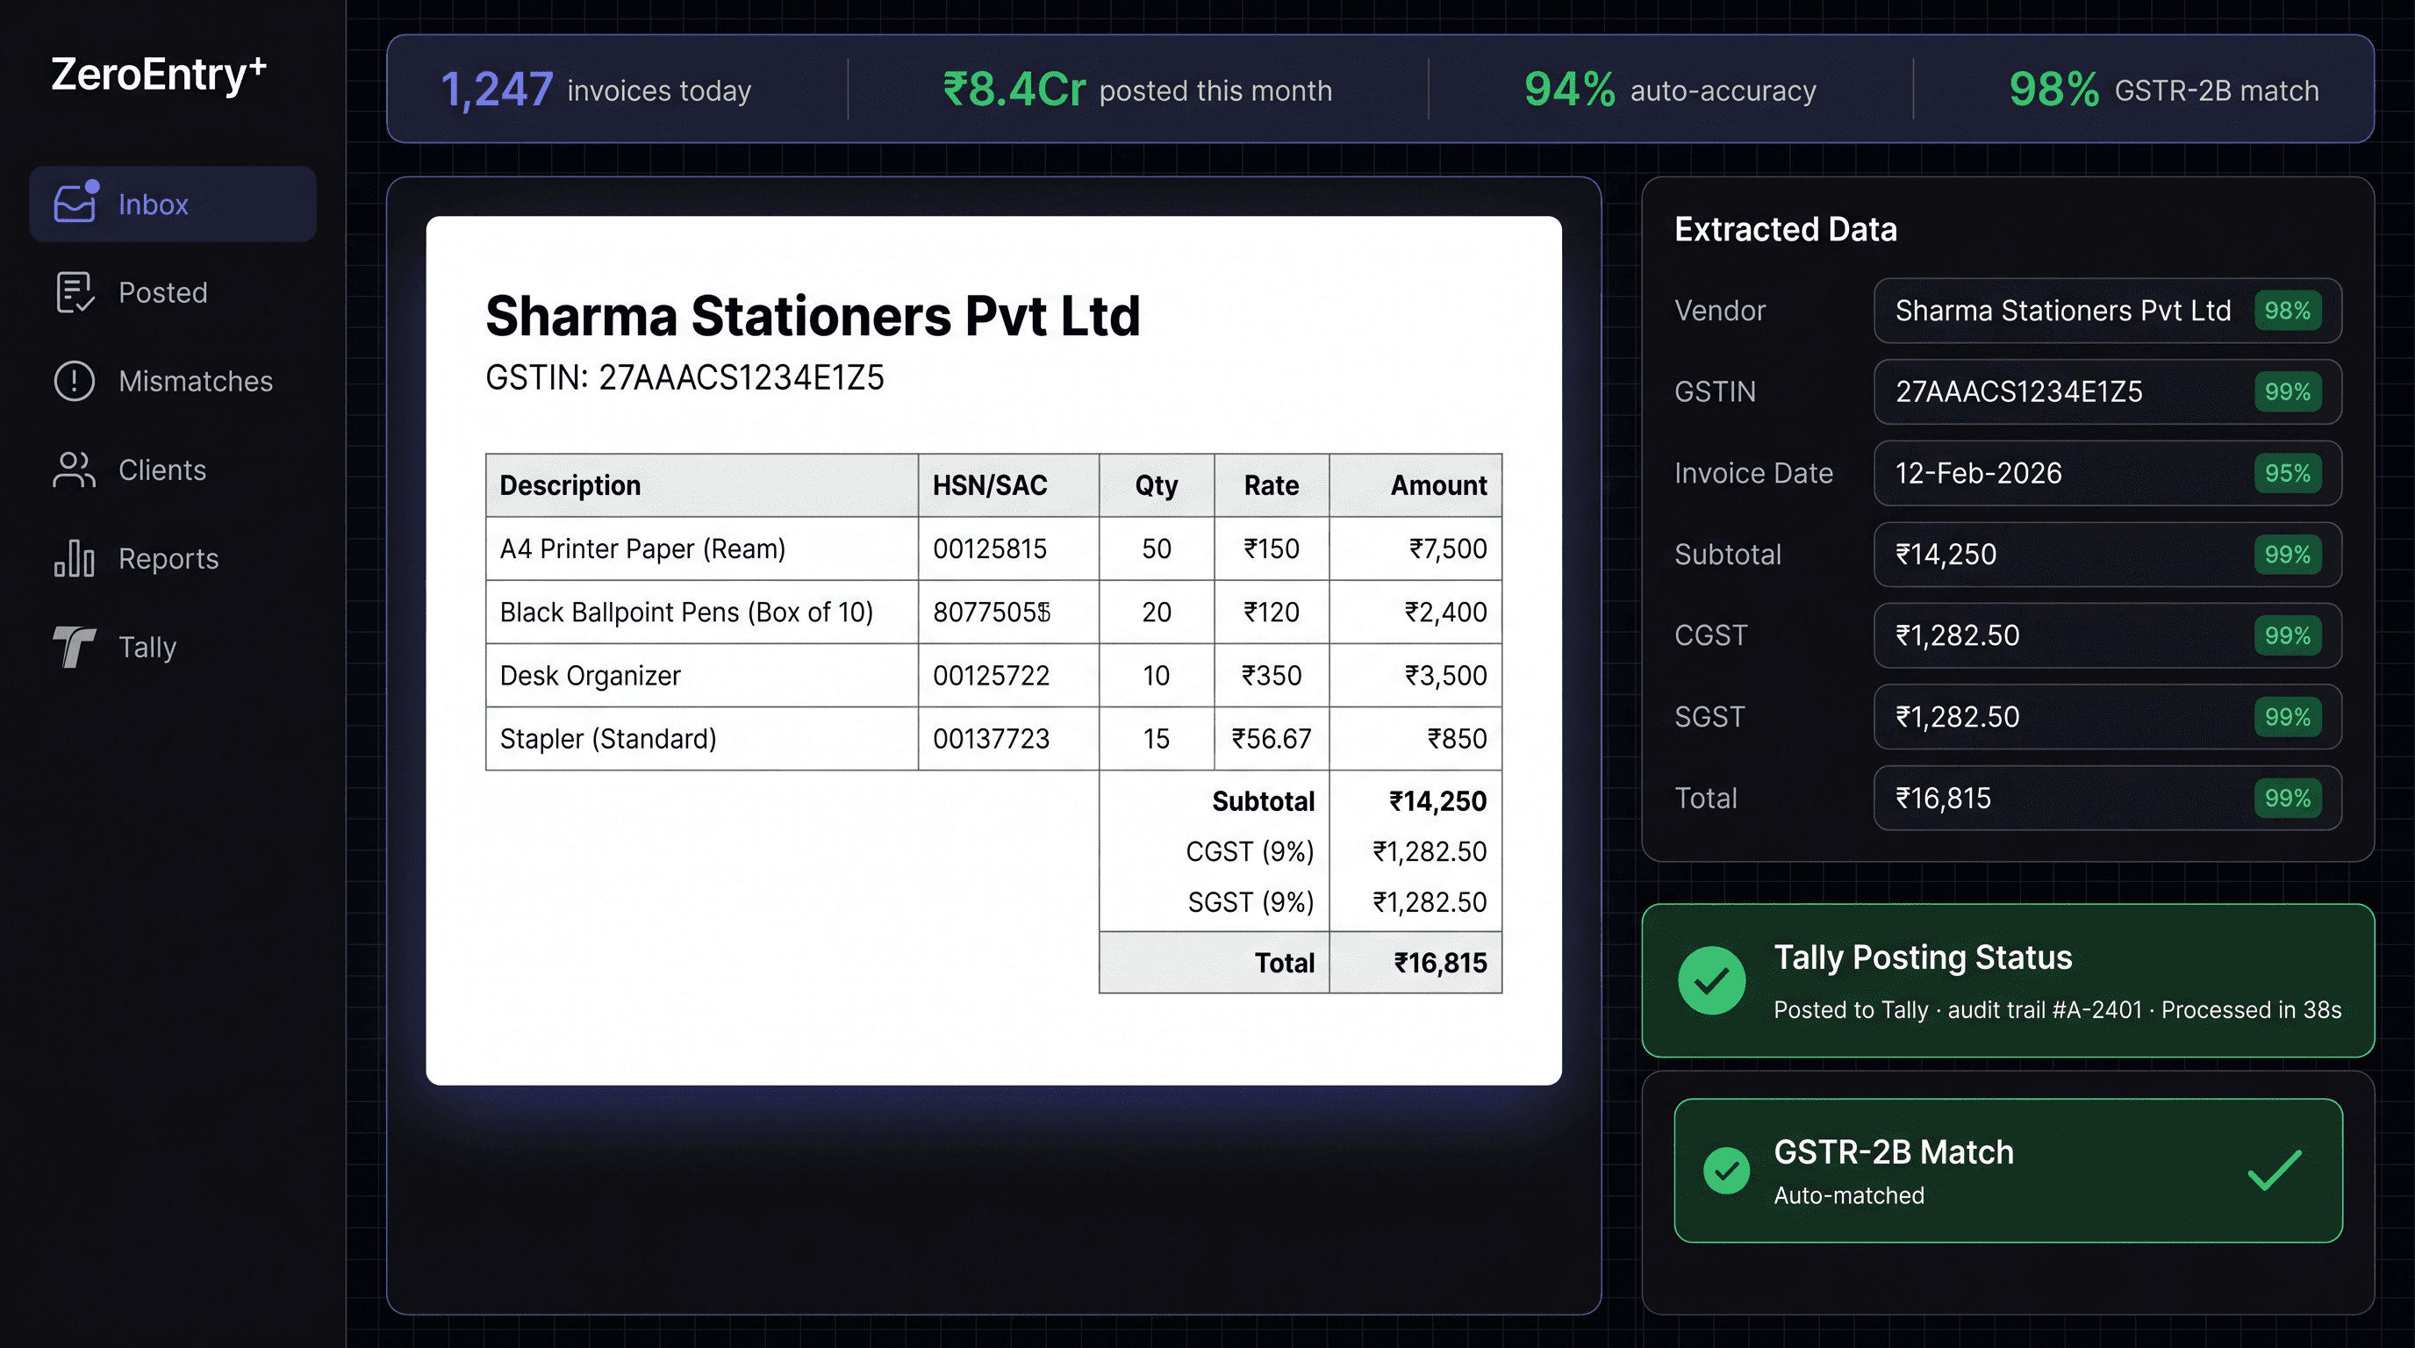Screen dimensions: 2415x1348
Task: Click the HSN/SAC column header
Action: (x=1009, y=485)
